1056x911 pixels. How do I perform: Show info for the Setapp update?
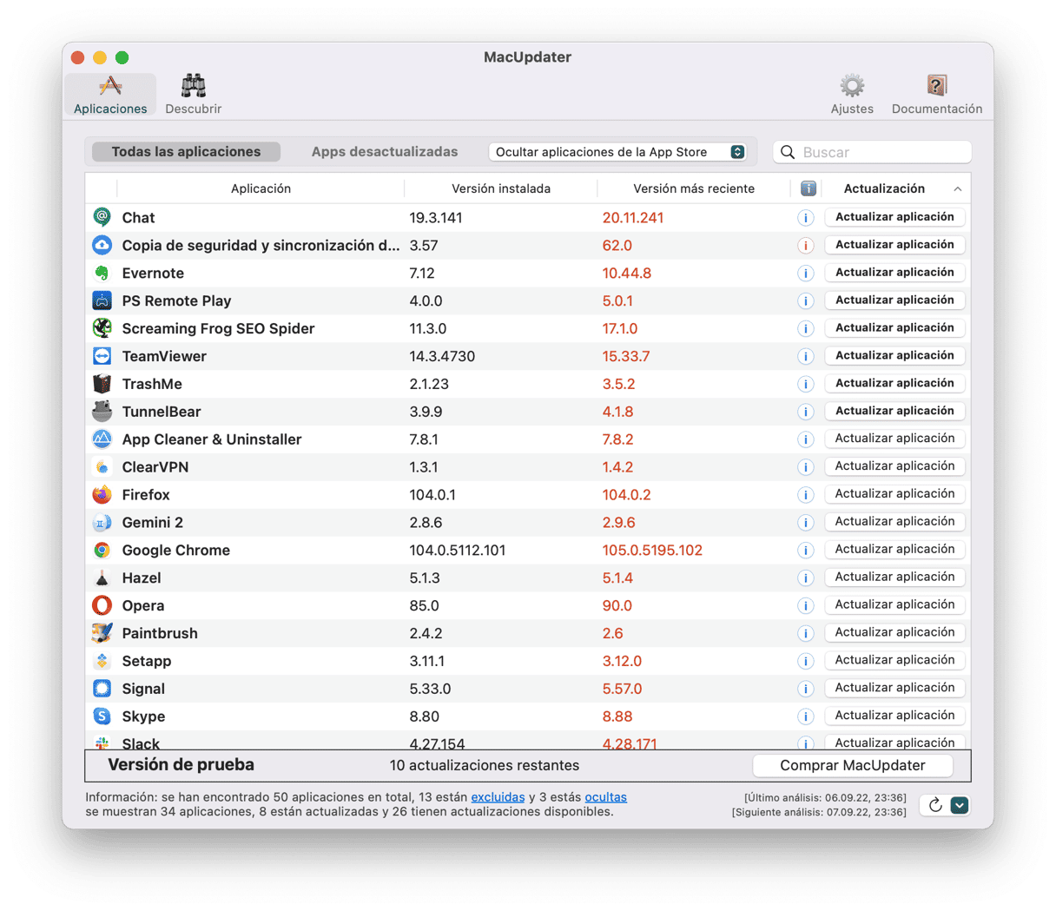click(806, 662)
